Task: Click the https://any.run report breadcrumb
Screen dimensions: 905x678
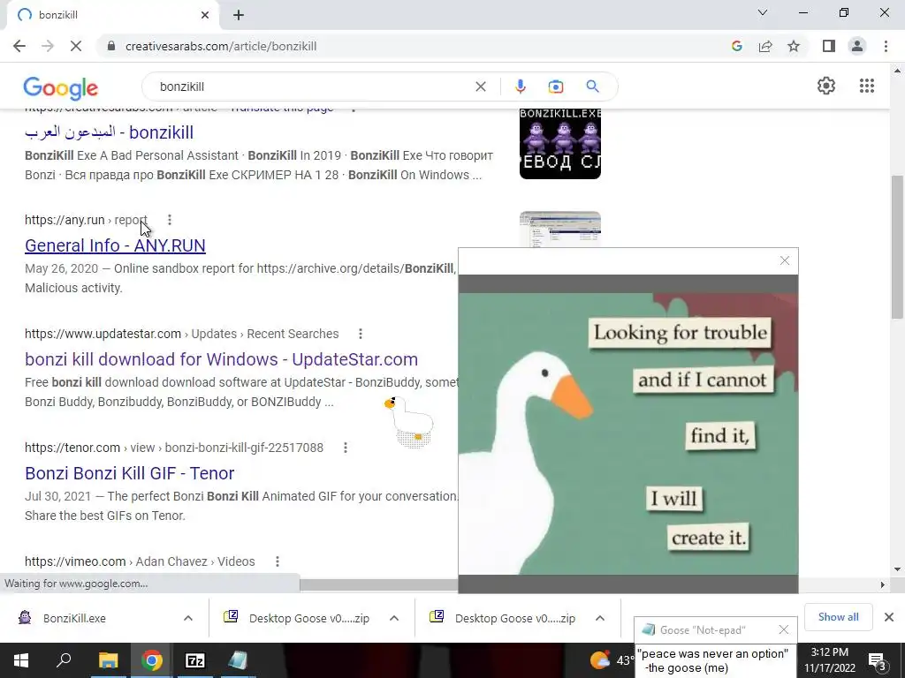Action: (x=86, y=220)
